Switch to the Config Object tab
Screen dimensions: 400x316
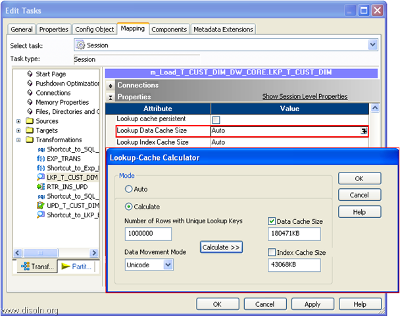pyautogui.click(x=94, y=30)
